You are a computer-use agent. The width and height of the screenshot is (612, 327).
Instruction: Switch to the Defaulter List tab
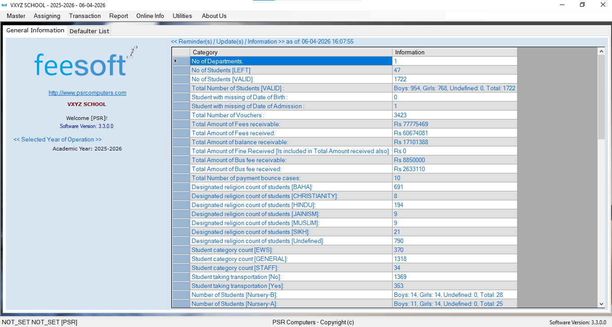coord(89,31)
